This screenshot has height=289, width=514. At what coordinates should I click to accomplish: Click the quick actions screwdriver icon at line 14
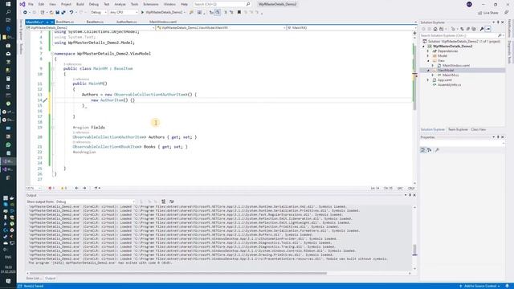coord(45,100)
